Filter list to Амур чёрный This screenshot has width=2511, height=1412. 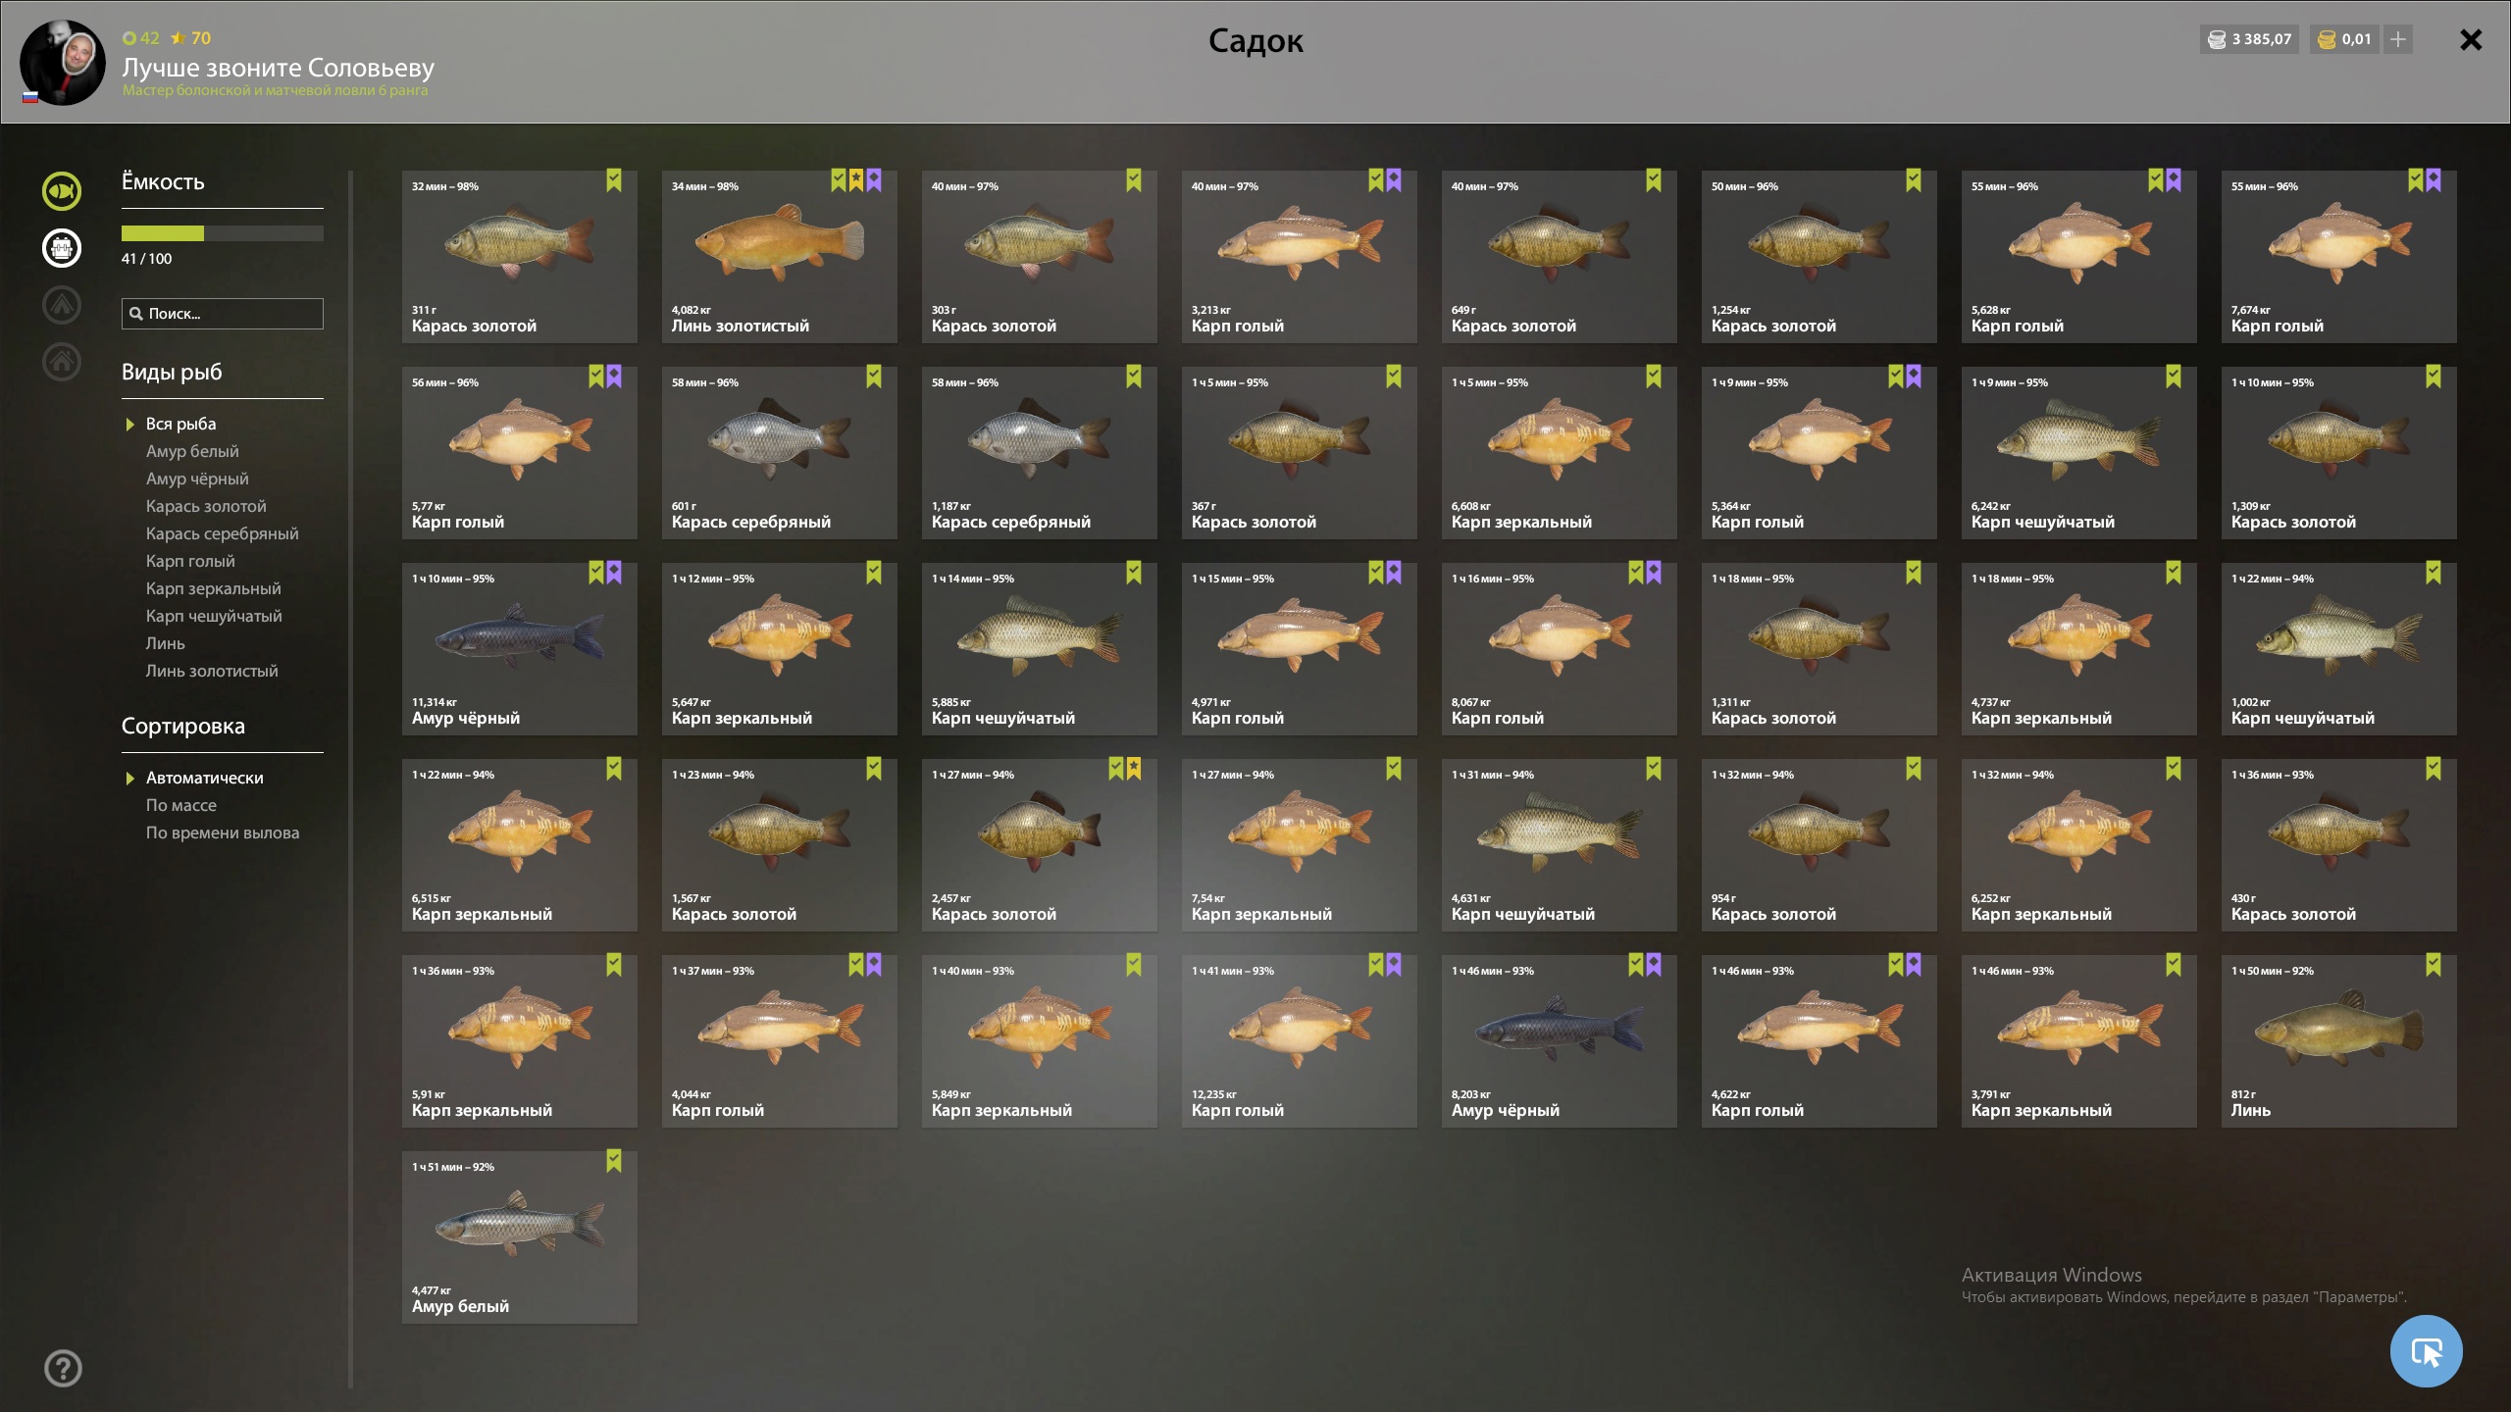197,479
